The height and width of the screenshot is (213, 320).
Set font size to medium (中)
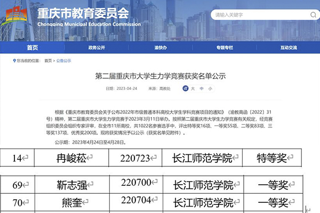click(x=202, y=88)
